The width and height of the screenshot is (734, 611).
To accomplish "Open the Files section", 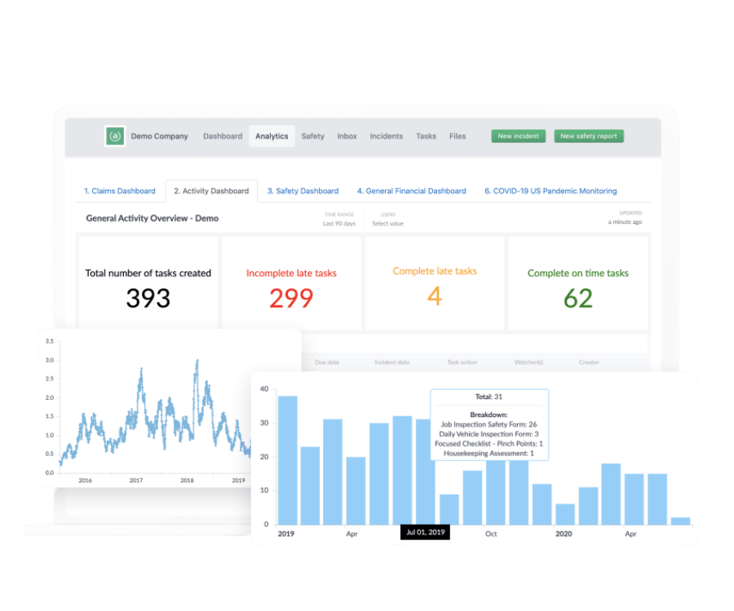I will 457,136.
